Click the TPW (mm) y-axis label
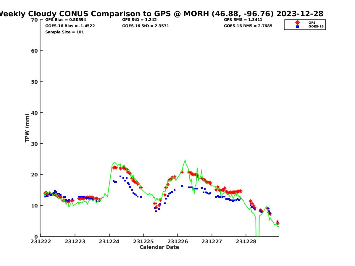The image size is (355, 266). click(x=27, y=128)
